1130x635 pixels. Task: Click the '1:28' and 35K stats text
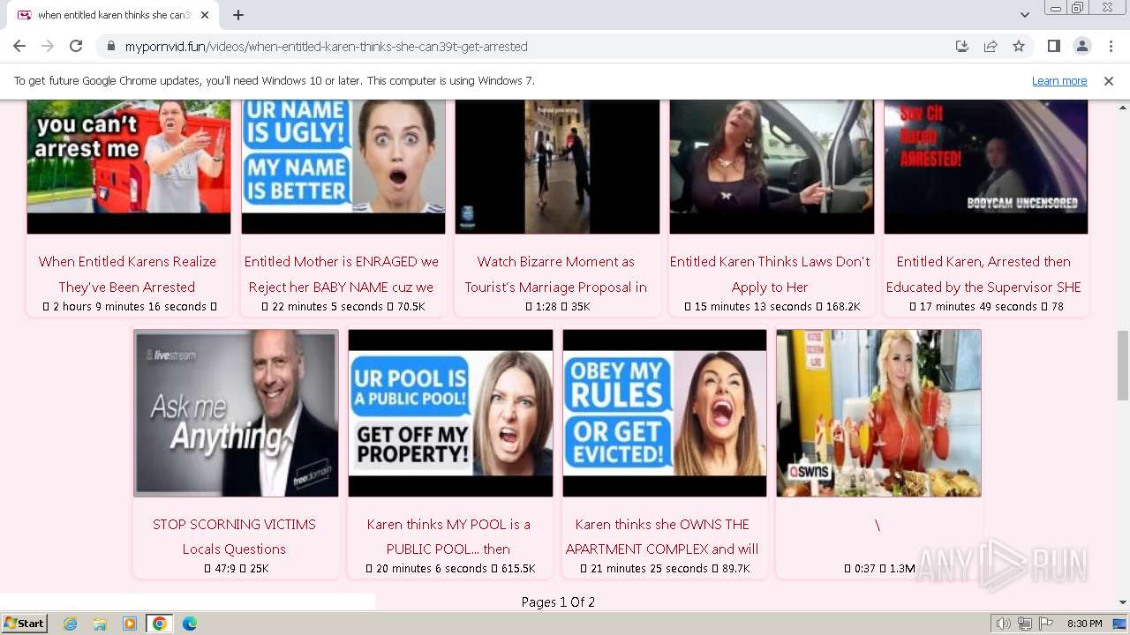coord(557,307)
